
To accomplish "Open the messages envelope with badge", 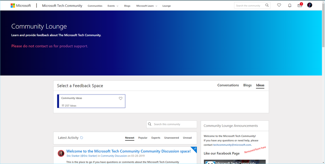I will (300, 5).
